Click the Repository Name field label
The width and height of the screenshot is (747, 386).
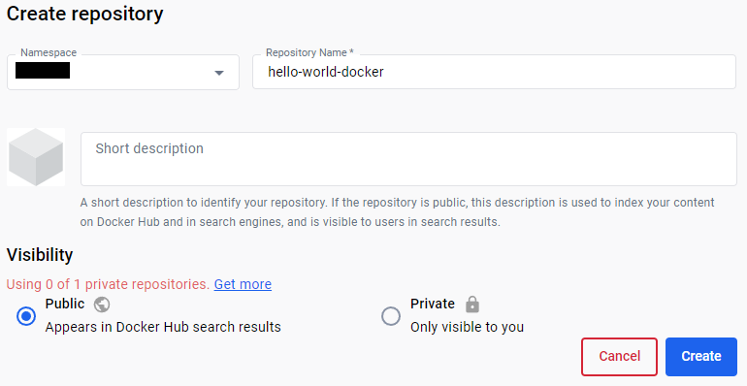click(309, 52)
